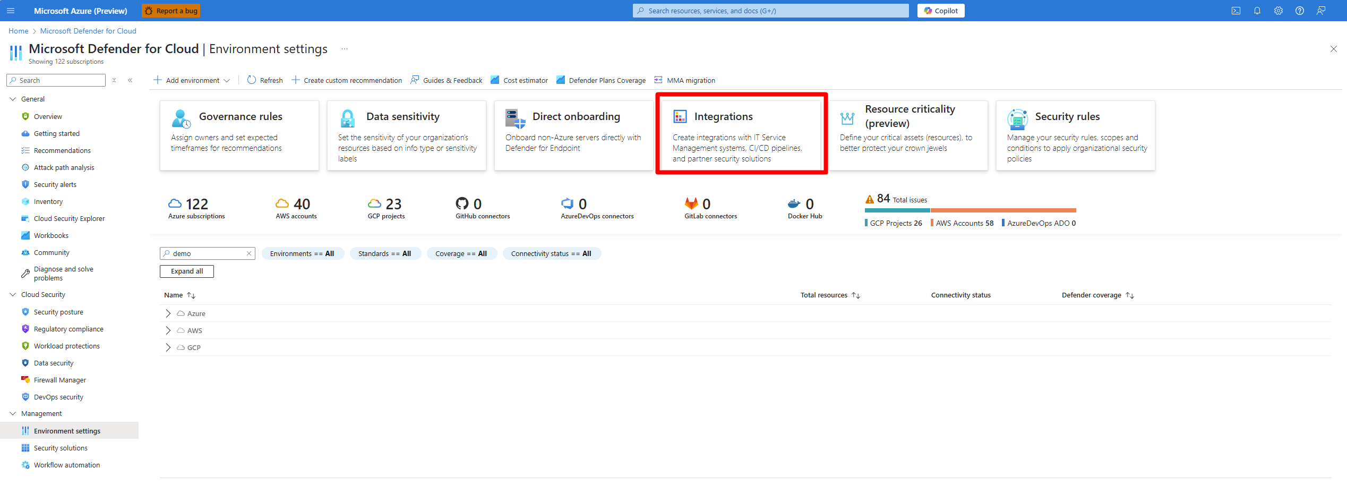Open the Data sensitivity card

pos(407,135)
